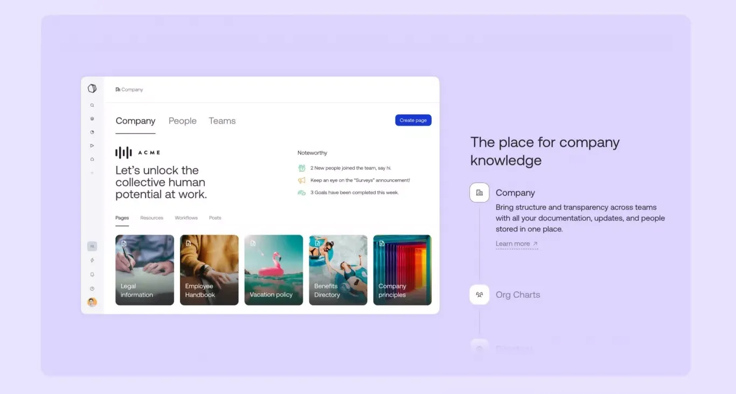Click the 'Let's unlock the collective' headline
The width and height of the screenshot is (736, 394).
161,182
